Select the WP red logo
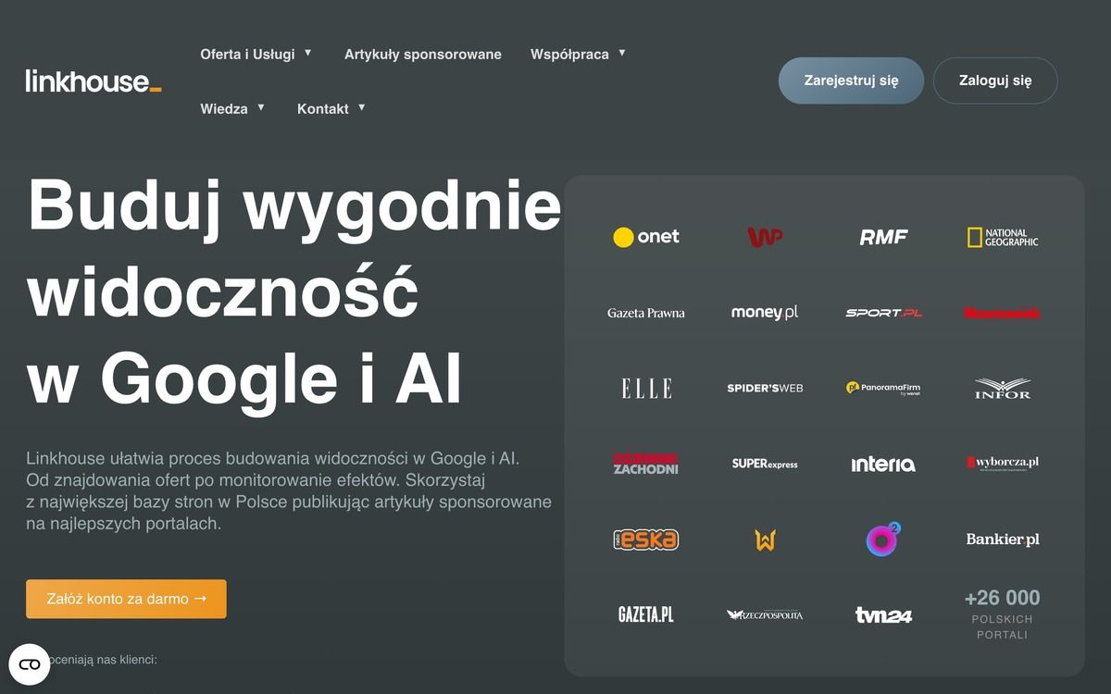The height and width of the screenshot is (694, 1111). [765, 237]
